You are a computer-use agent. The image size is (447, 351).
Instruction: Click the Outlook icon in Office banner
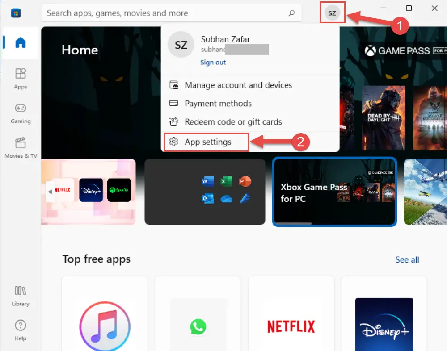[x=208, y=198]
